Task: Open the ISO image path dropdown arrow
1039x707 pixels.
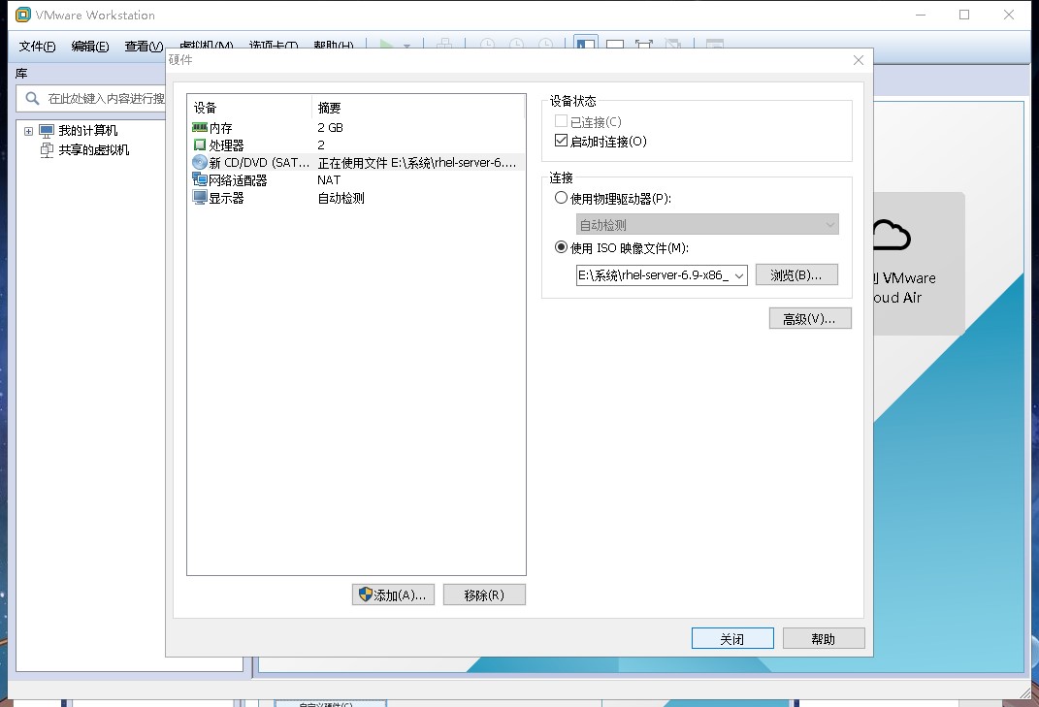Action: pos(739,275)
